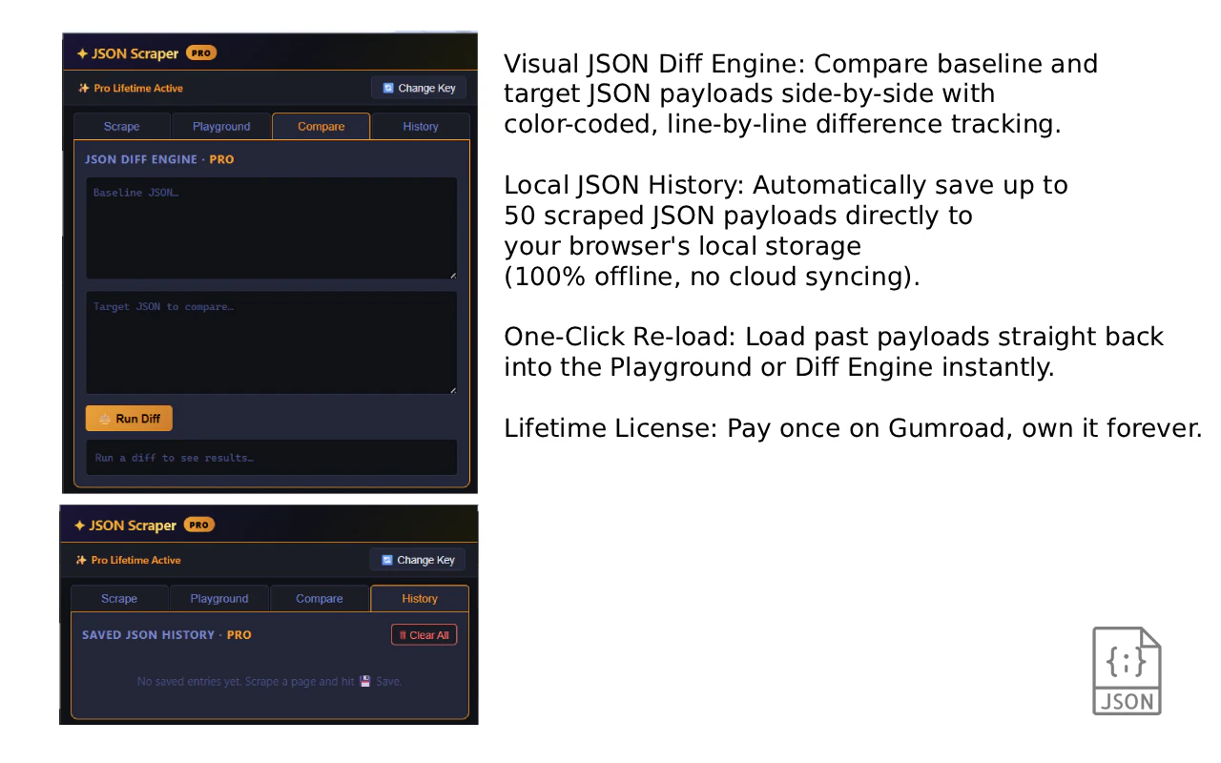The image size is (1221, 763).
Task: Switch to Playground tab in the upper panel
Action: click(x=221, y=126)
